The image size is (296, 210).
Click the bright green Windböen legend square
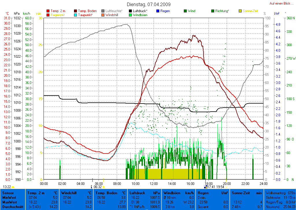(x=131, y=15)
